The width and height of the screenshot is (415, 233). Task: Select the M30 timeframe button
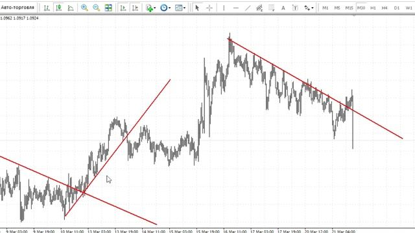(361, 8)
